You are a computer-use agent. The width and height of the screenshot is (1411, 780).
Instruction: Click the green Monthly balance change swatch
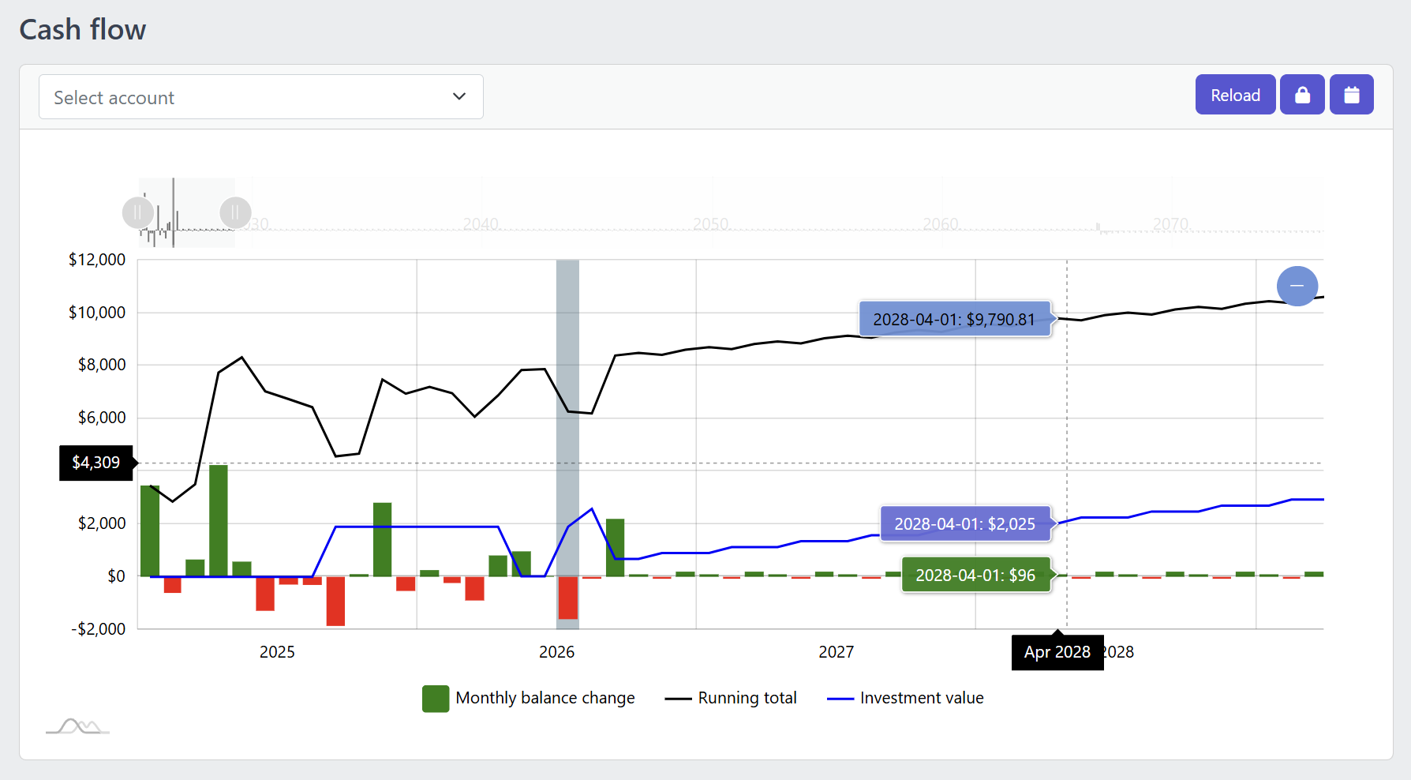click(436, 699)
